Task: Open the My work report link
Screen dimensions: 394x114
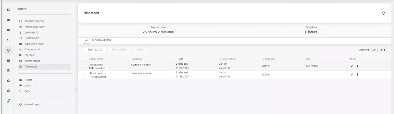Action: click(x=32, y=104)
